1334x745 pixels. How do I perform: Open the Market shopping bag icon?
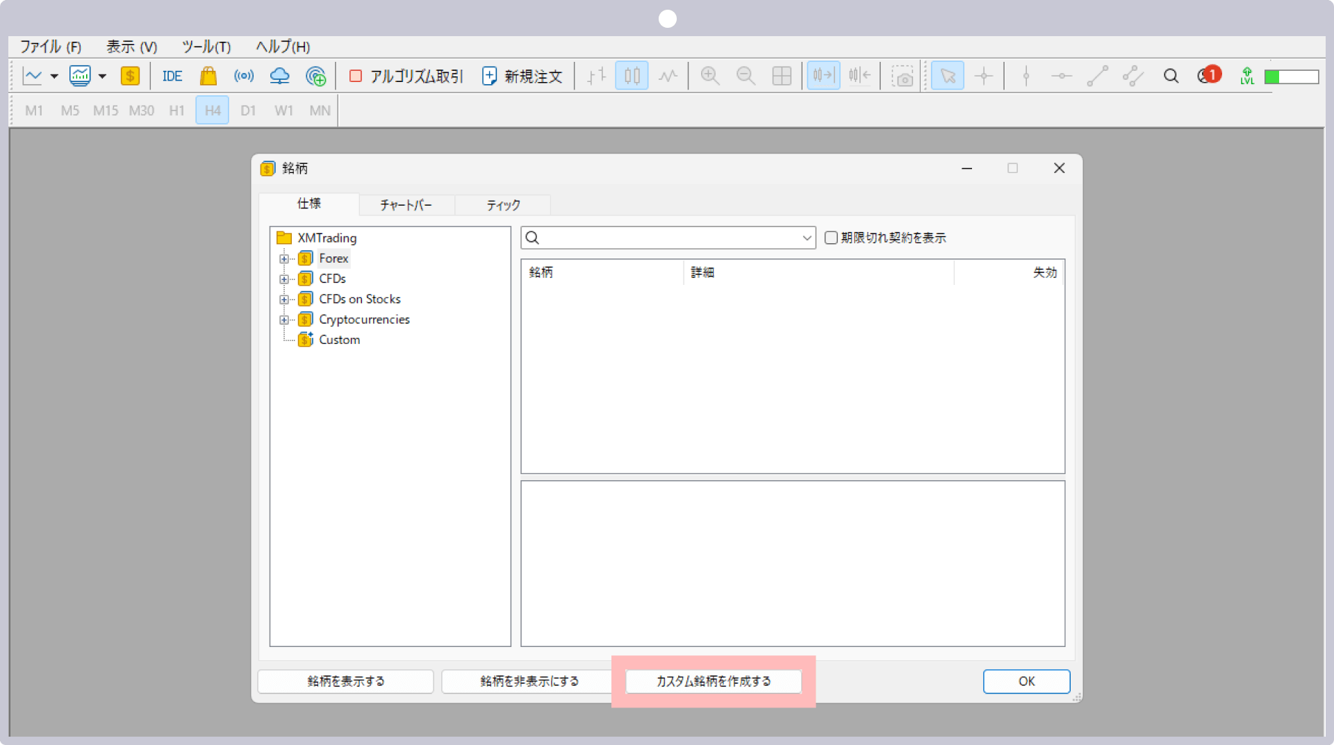208,76
